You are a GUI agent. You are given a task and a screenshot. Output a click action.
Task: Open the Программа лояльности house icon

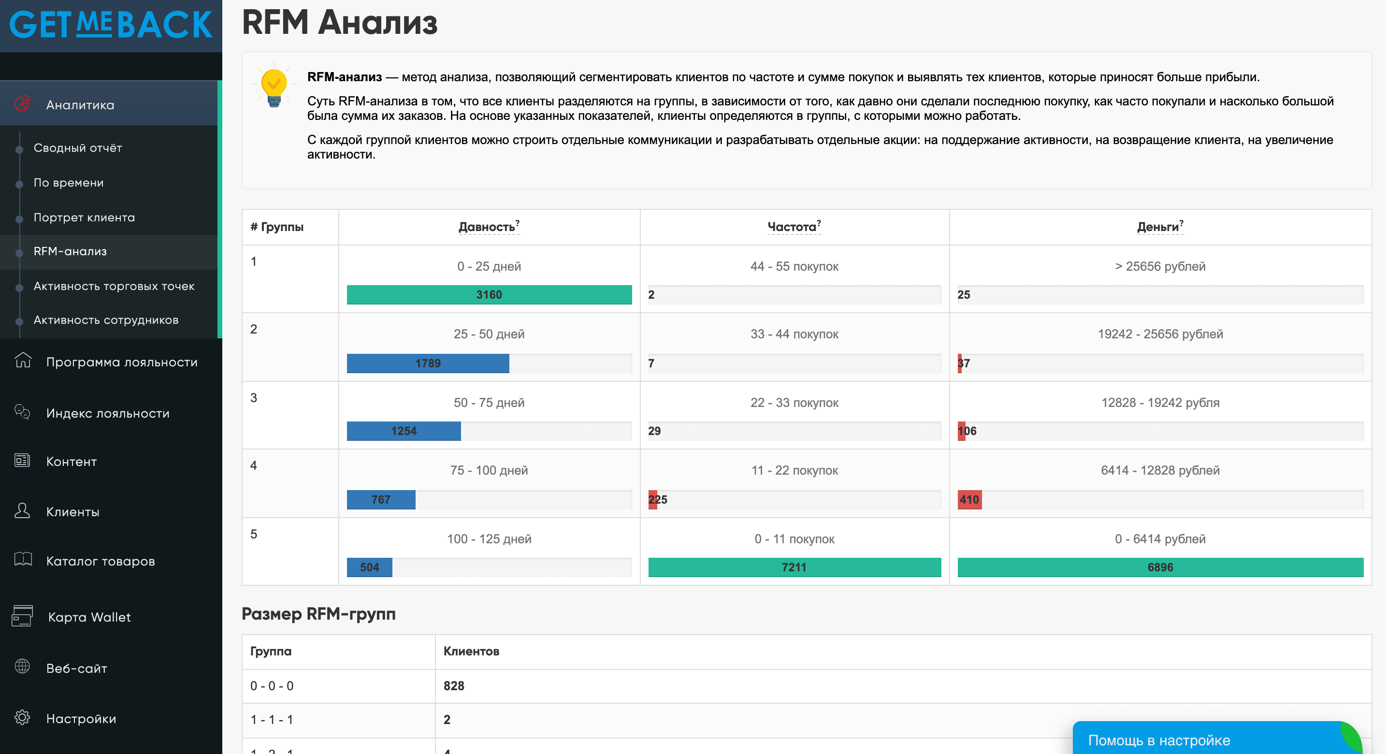coord(23,360)
